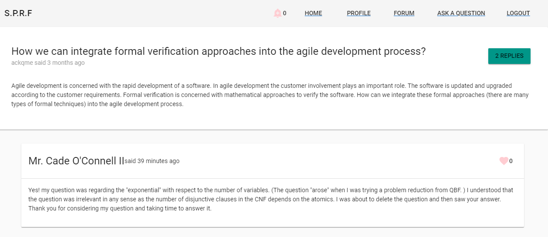Open the PROFILE page

click(x=358, y=13)
